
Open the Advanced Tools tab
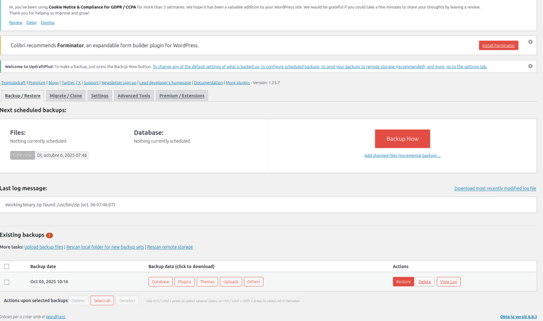point(134,96)
